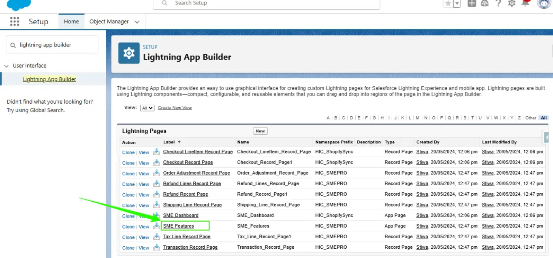Open the Tax Line Record Page link
553x258 pixels.
(187, 237)
